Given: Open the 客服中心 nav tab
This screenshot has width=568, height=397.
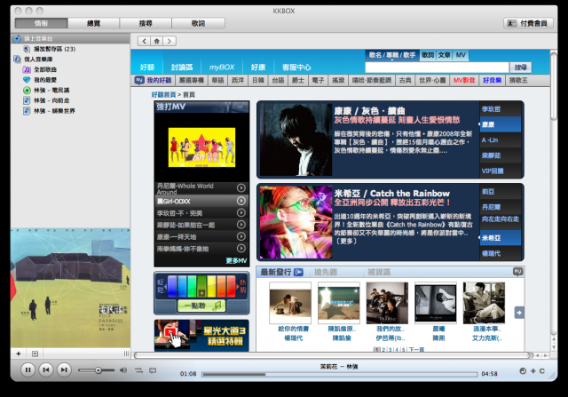Looking at the screenshot, I should pos(296,67).
